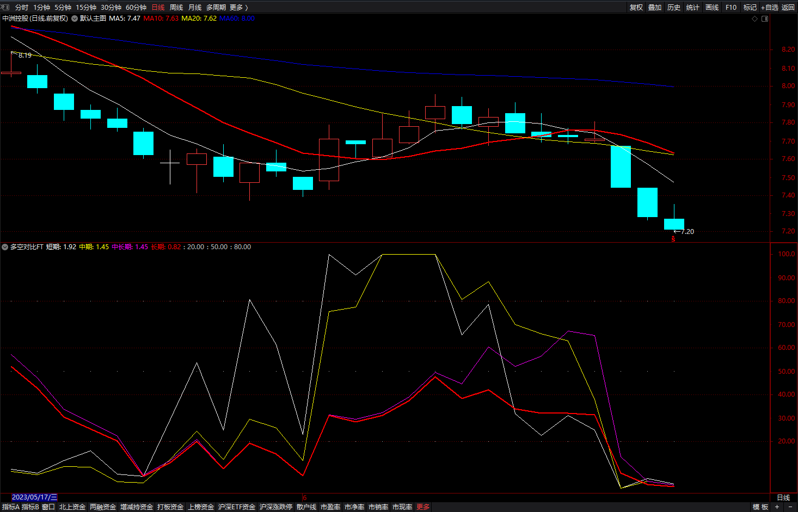The width and height of the screenshot is (798, 512).
Task: Click the 中长期: 1.45 indicator value
Action: [x=130, y=247]
